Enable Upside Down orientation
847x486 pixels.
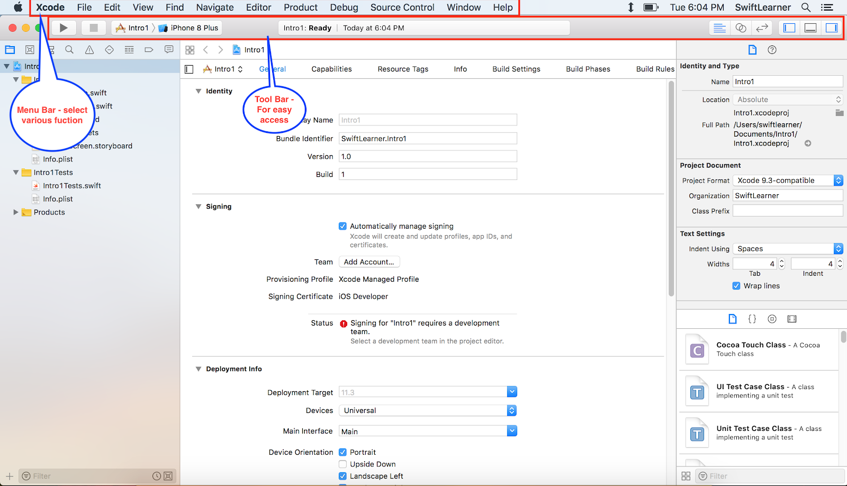tap(343, 464)
